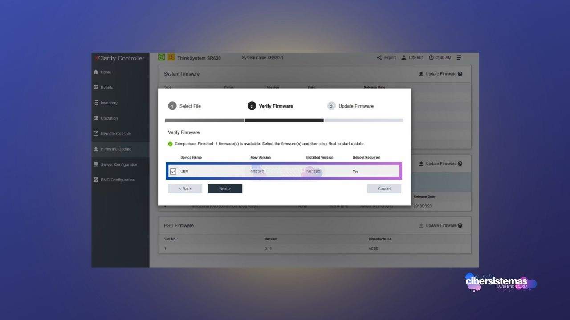Screen dimensions: 570x320
Task: Click the Device Name column header
Action: [x=191, y=158]
